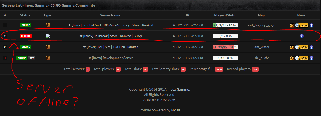Image resolution: width=321 pixels, height=116 pixels.
Task: Click CS:GO type icon for Development Server row
Action: coord(48,58)
